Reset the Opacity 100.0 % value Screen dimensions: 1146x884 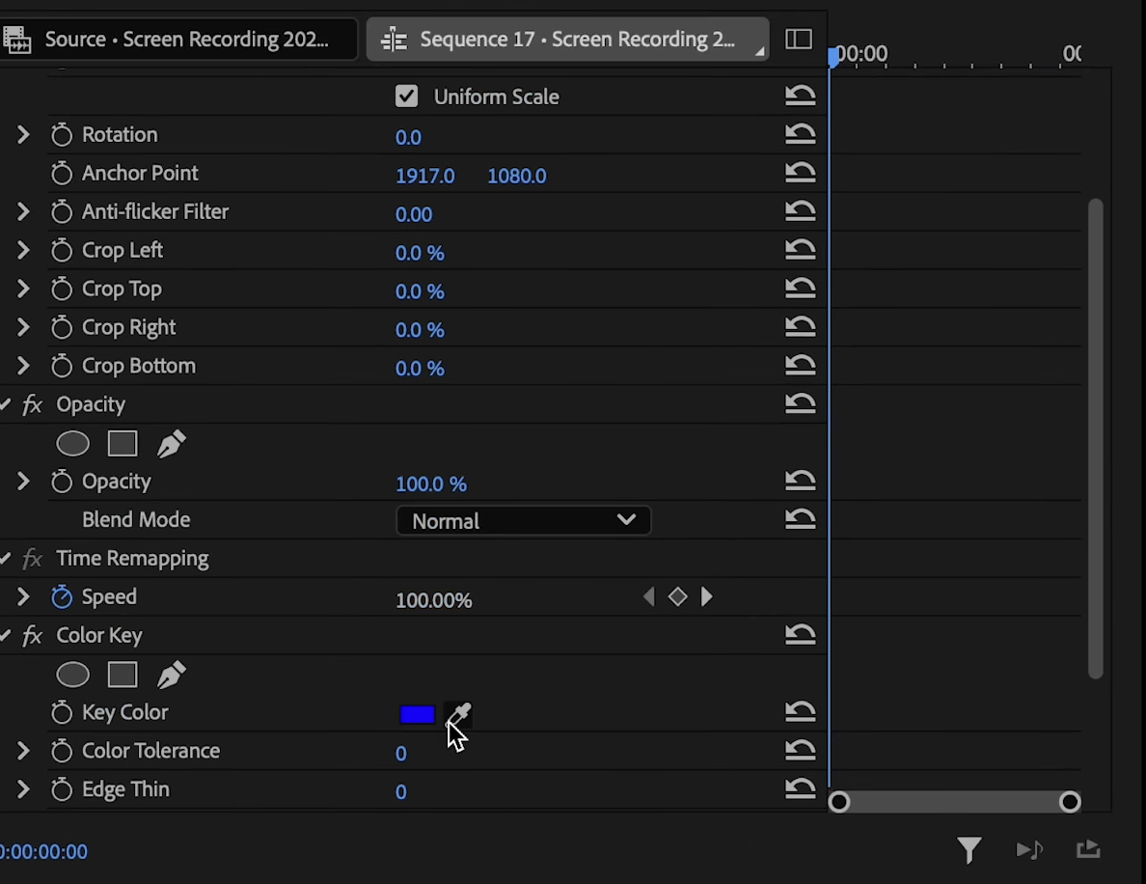(x=801, y=482)
